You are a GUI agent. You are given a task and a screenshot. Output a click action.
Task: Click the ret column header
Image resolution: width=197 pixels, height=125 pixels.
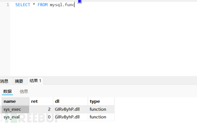click(x=41, y=101)
